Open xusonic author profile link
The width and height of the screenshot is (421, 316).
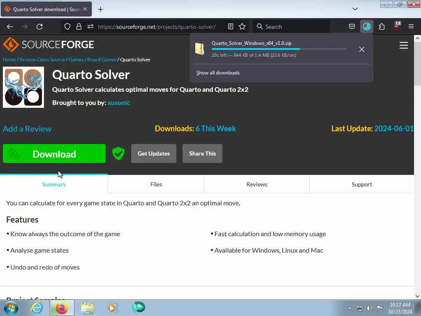[x=119, y=102]
